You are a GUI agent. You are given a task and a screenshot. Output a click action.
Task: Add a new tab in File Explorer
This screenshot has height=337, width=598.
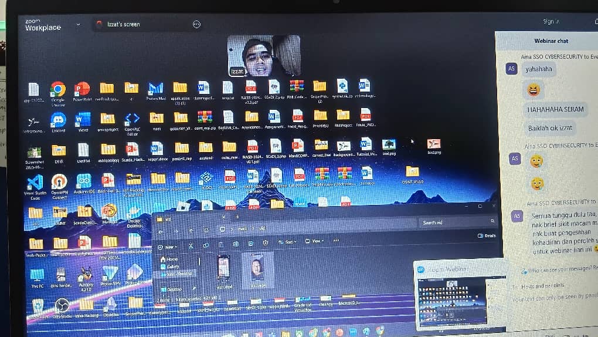[x=237, y=217]
